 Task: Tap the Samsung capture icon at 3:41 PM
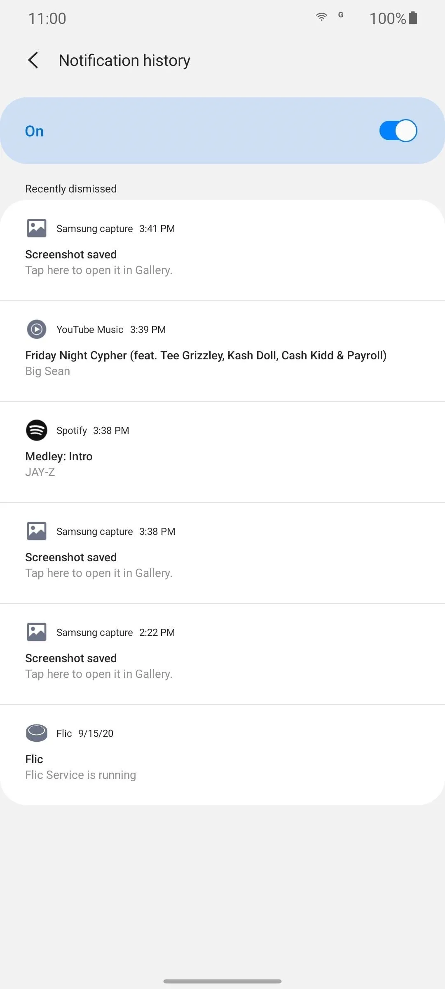point(37,228)
